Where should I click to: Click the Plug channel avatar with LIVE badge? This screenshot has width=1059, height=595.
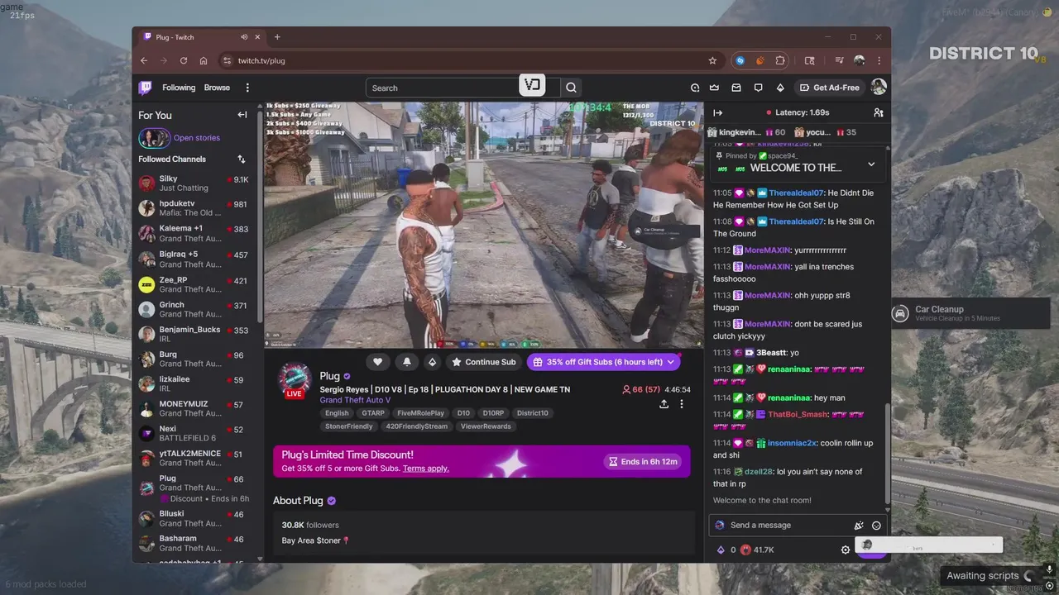[294, 380]
